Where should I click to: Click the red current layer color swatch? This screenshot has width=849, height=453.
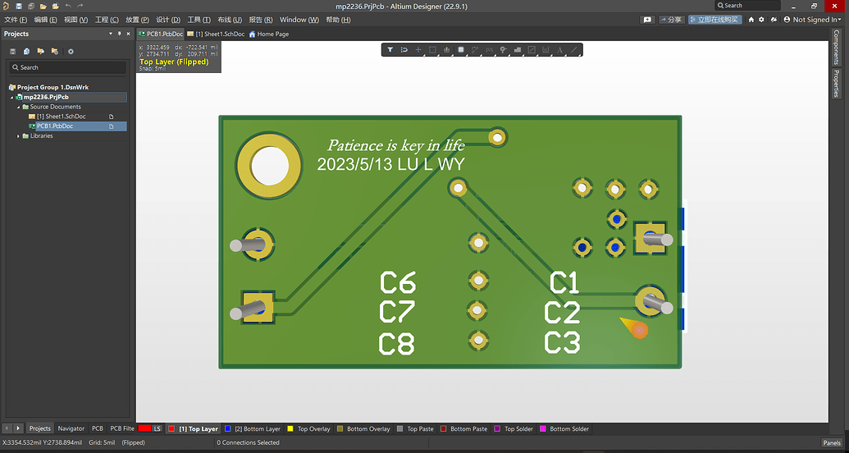pyautogui.click(x=145, y=428)
